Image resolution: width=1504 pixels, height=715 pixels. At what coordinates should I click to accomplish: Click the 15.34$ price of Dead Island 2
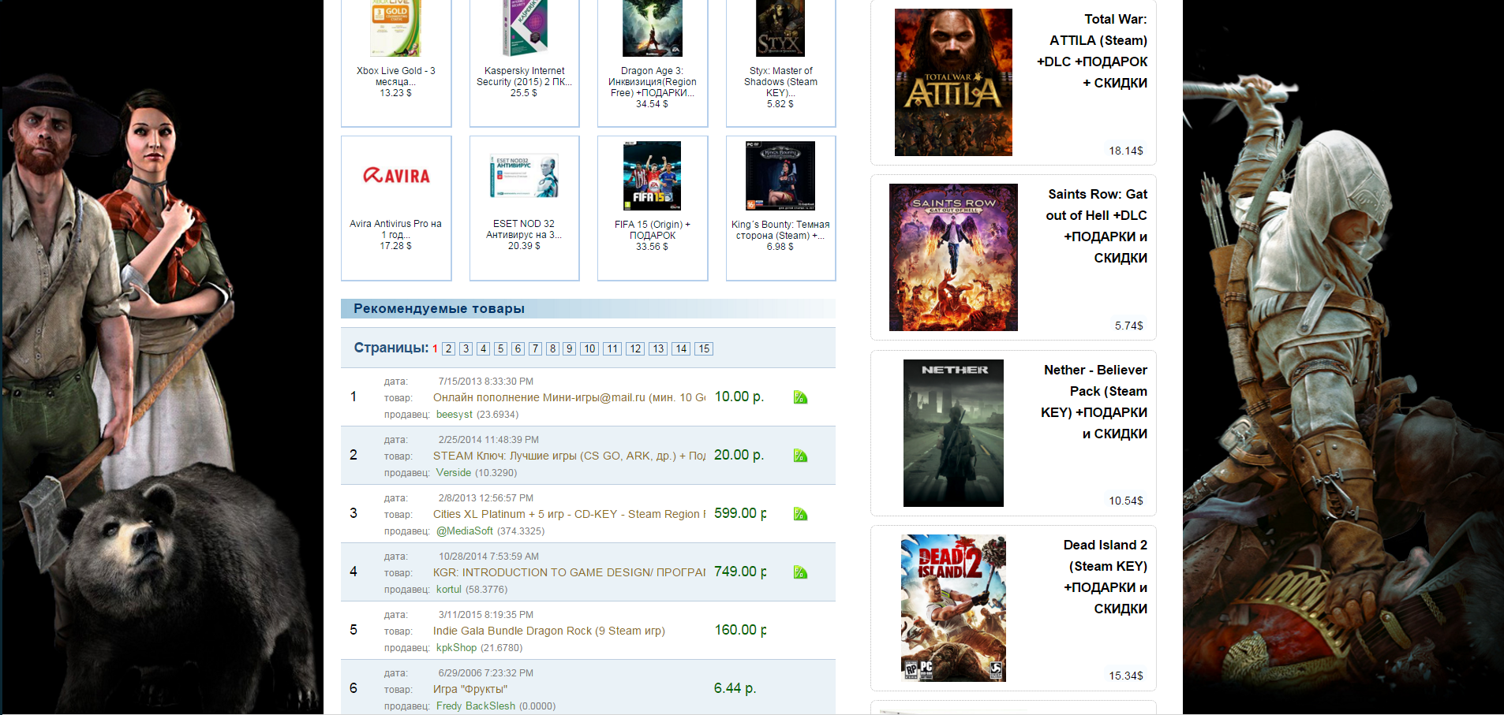pyautogui.click(x=1126, y=676)
